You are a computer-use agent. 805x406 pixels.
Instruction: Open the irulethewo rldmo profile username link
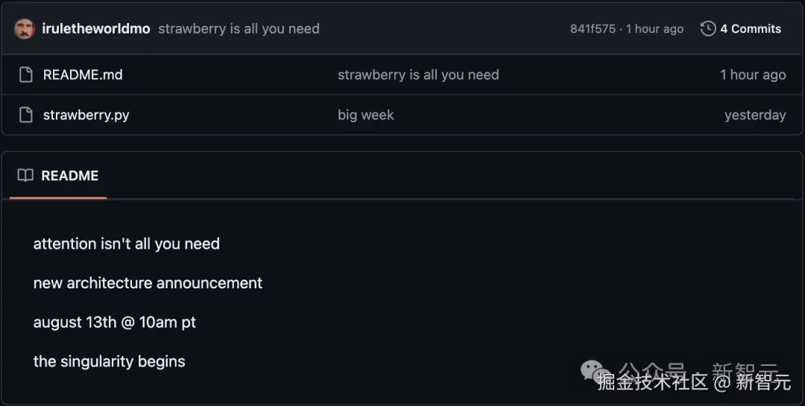coord(96,29)
